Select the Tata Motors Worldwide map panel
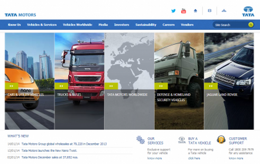The width and height of the screenshot is (260, 164). [x=129, y=81]
